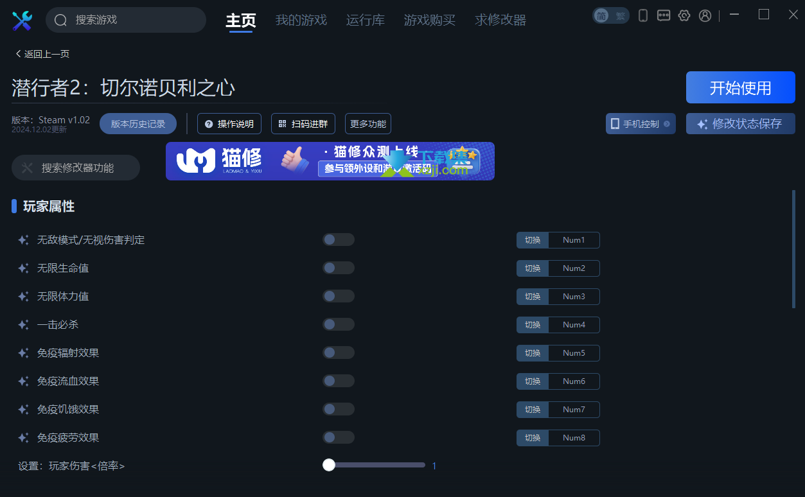Open 主页 tab
Viewport: 805px width, 497px height.
(241, 21)
